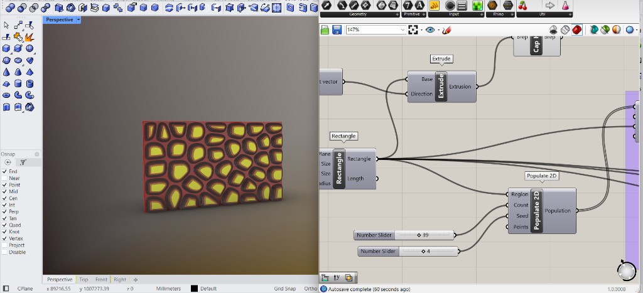
Task: Click the wireframe preview mode icon
Action: pos(565,29)
